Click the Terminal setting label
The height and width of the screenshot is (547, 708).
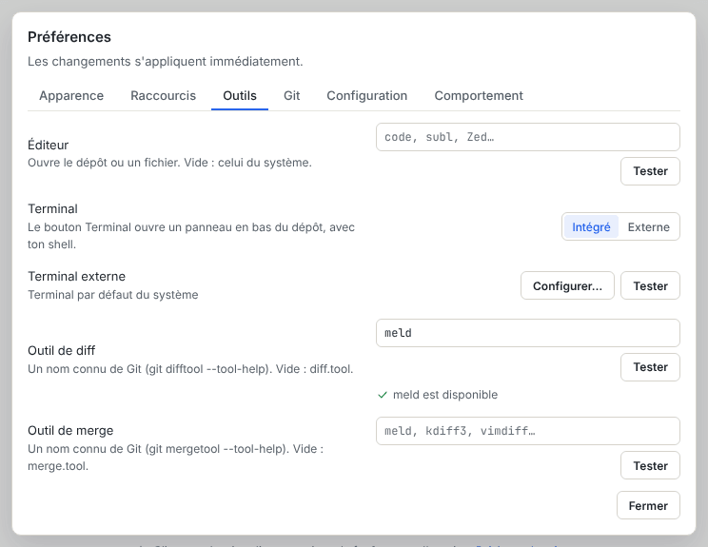point(52,209)
